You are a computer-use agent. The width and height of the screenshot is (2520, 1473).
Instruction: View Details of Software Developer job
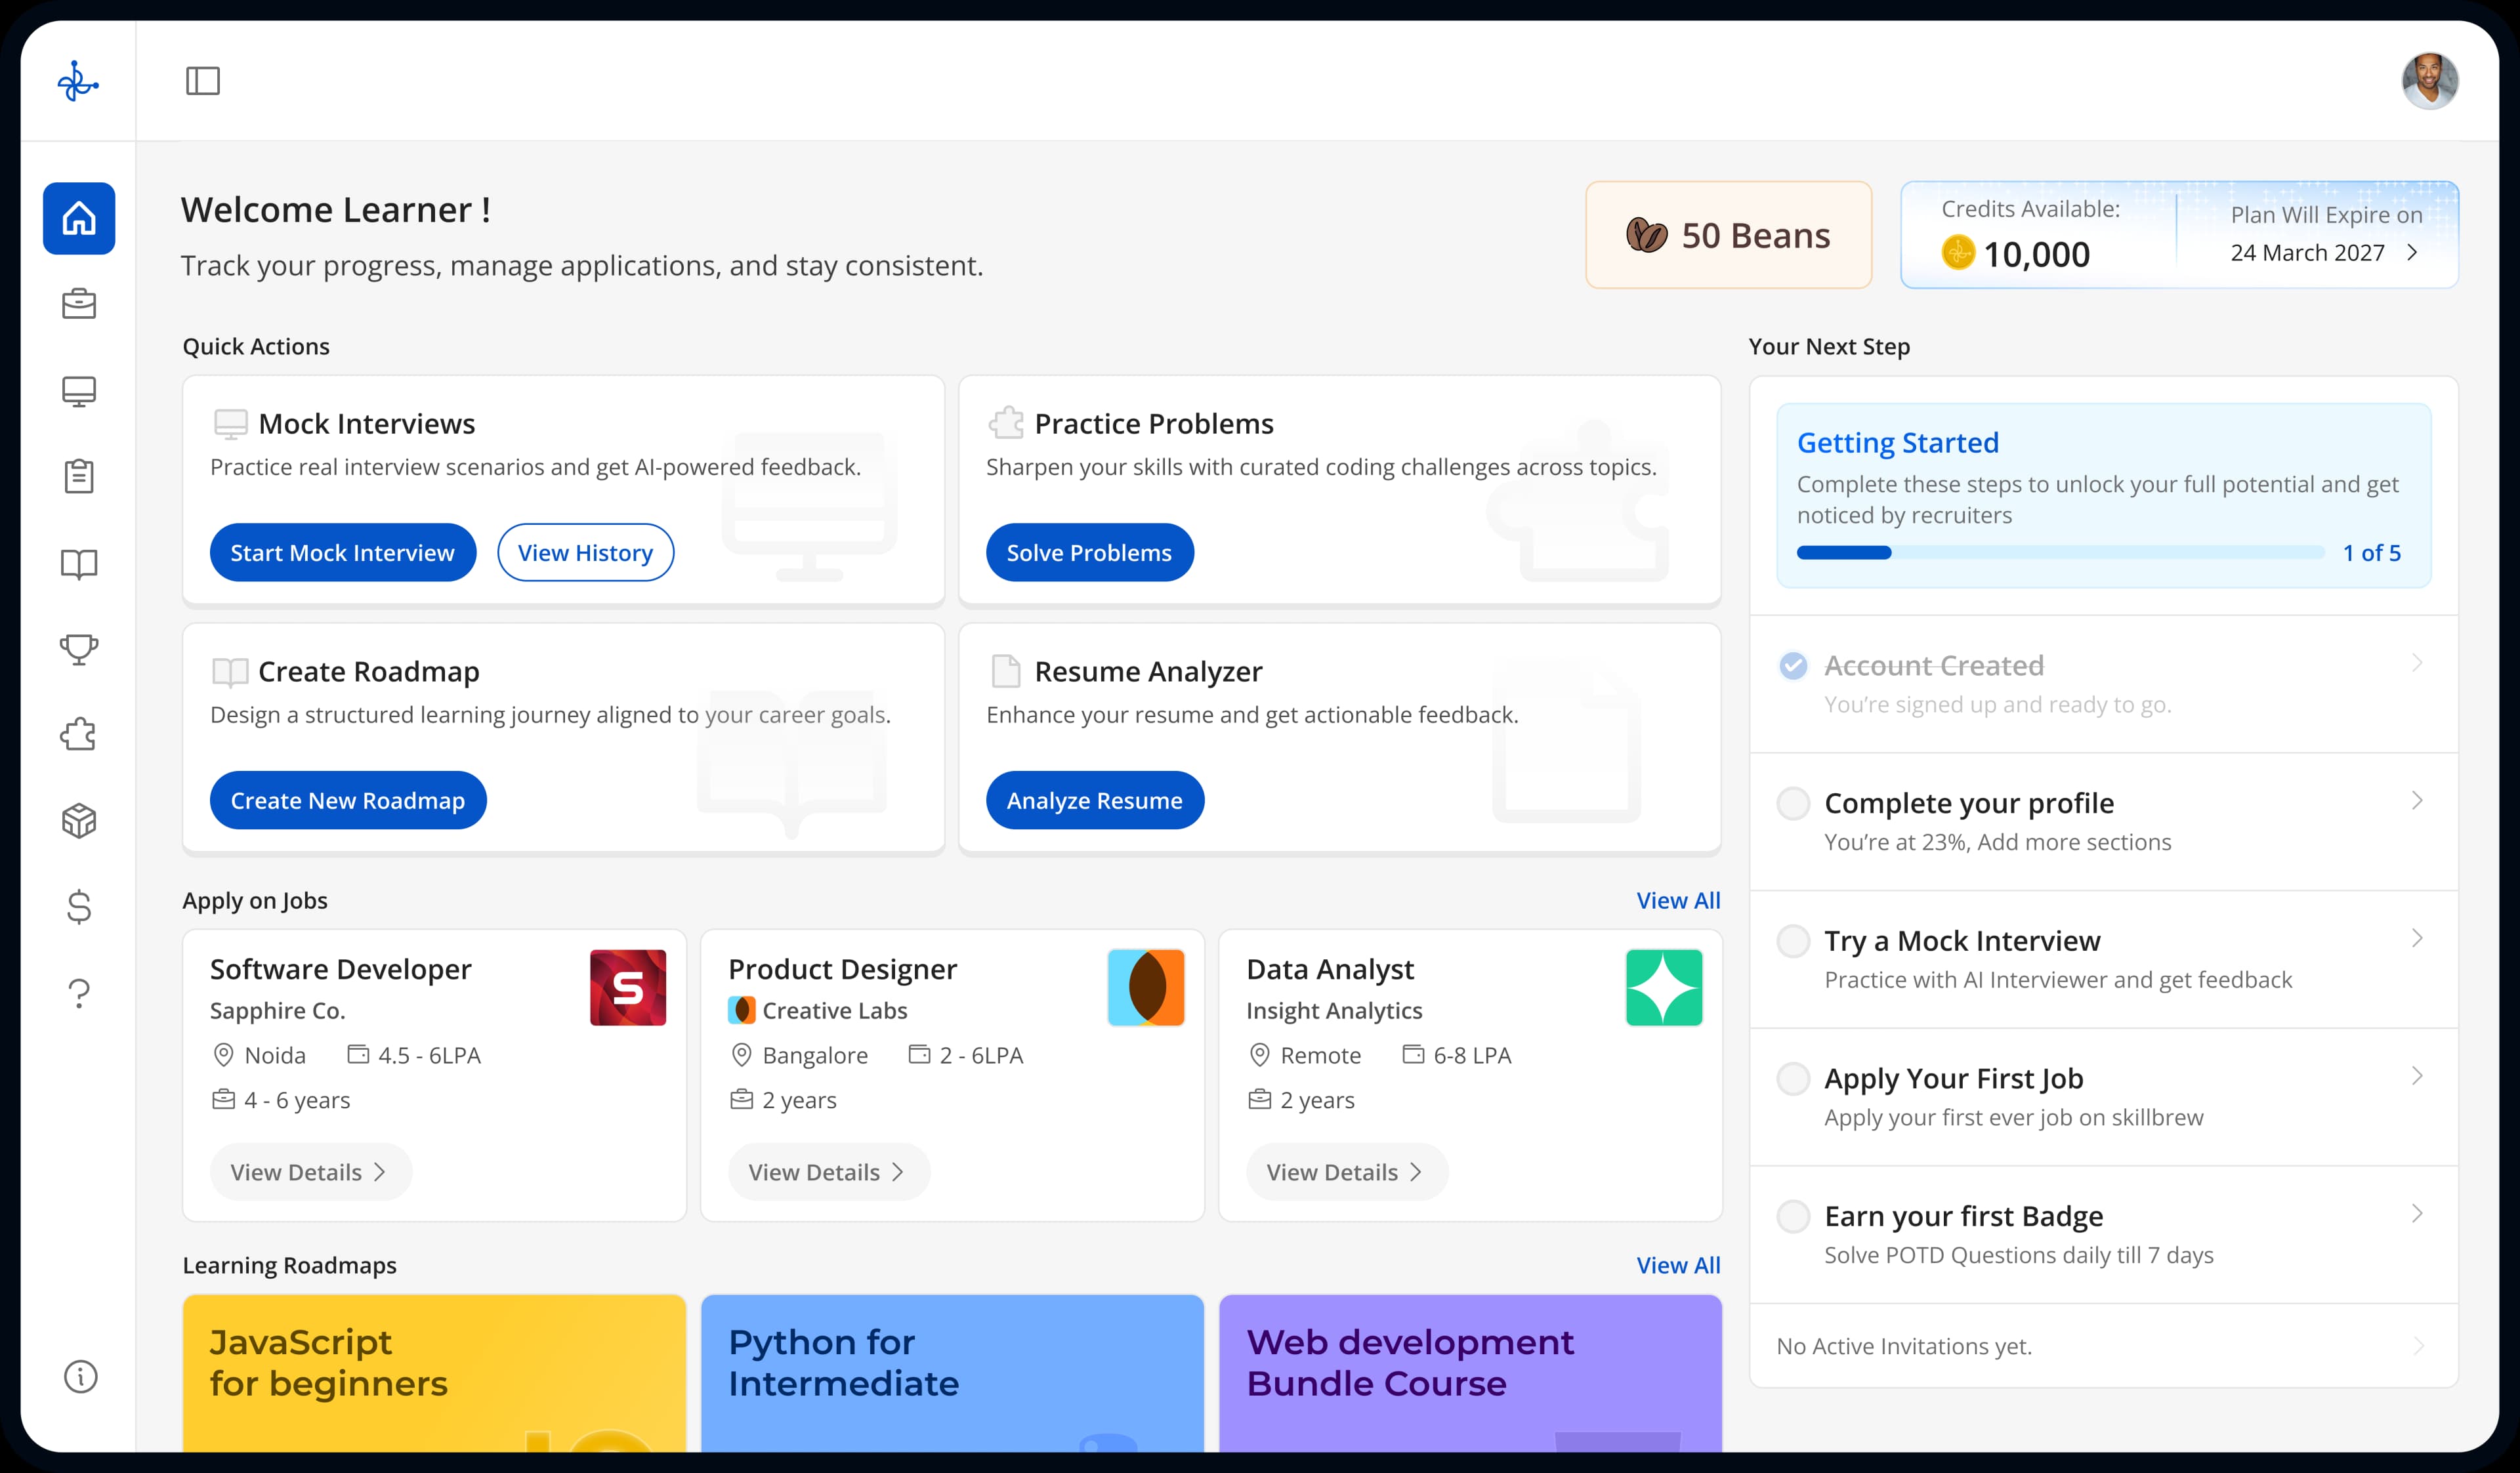tap(310, 1172)
